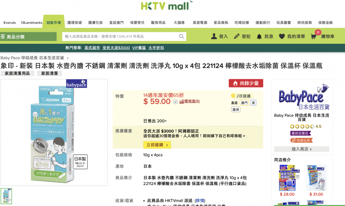
Task: Click the wishlist heart icon
Action: (282, 36)
